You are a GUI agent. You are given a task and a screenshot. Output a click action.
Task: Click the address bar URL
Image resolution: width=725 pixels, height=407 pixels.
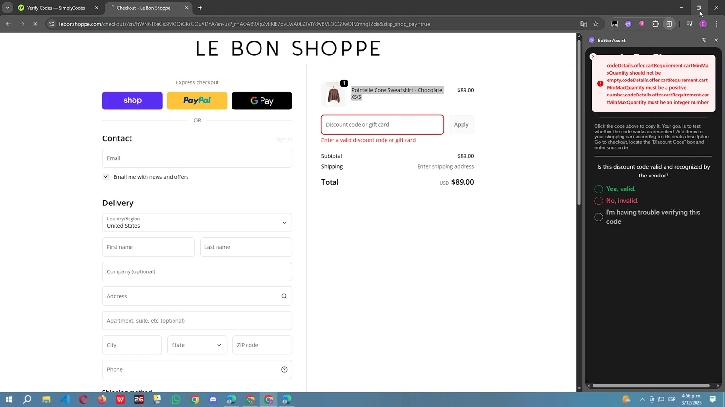[245, 24]
